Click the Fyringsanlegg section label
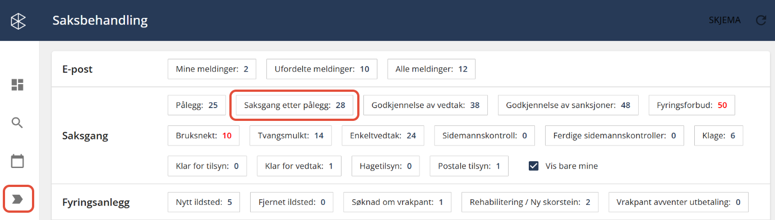775x220 pixels. [x=96, y=203]
